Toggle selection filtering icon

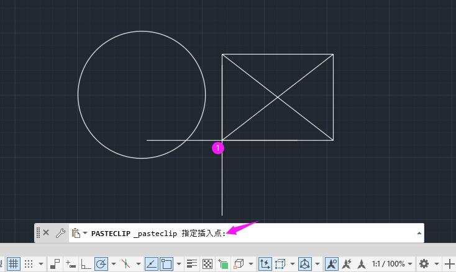280,263
